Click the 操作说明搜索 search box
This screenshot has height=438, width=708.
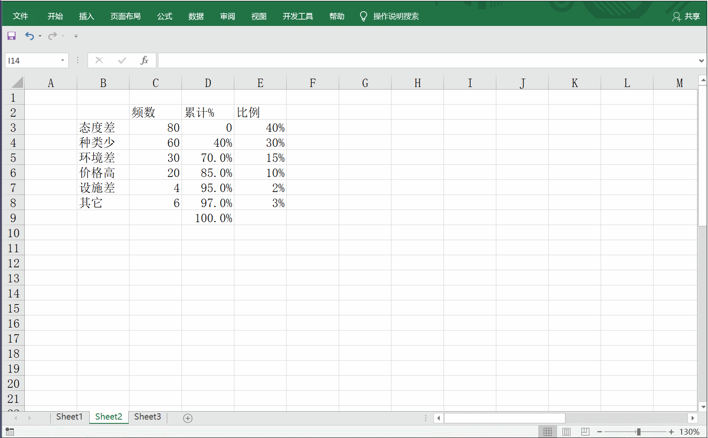coord(396,16)
